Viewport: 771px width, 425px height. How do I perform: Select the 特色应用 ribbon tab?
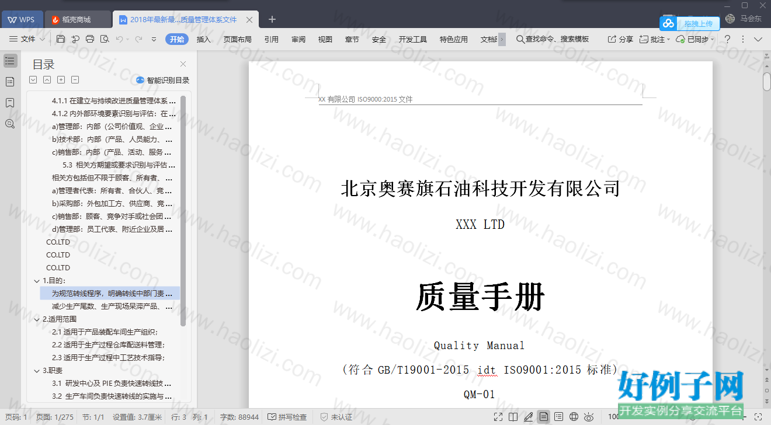(x=454, y=39)
